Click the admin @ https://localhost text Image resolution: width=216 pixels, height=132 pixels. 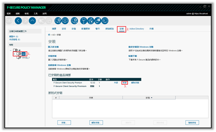(197, 14)
